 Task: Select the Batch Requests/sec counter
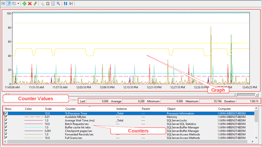pos(77,124)
